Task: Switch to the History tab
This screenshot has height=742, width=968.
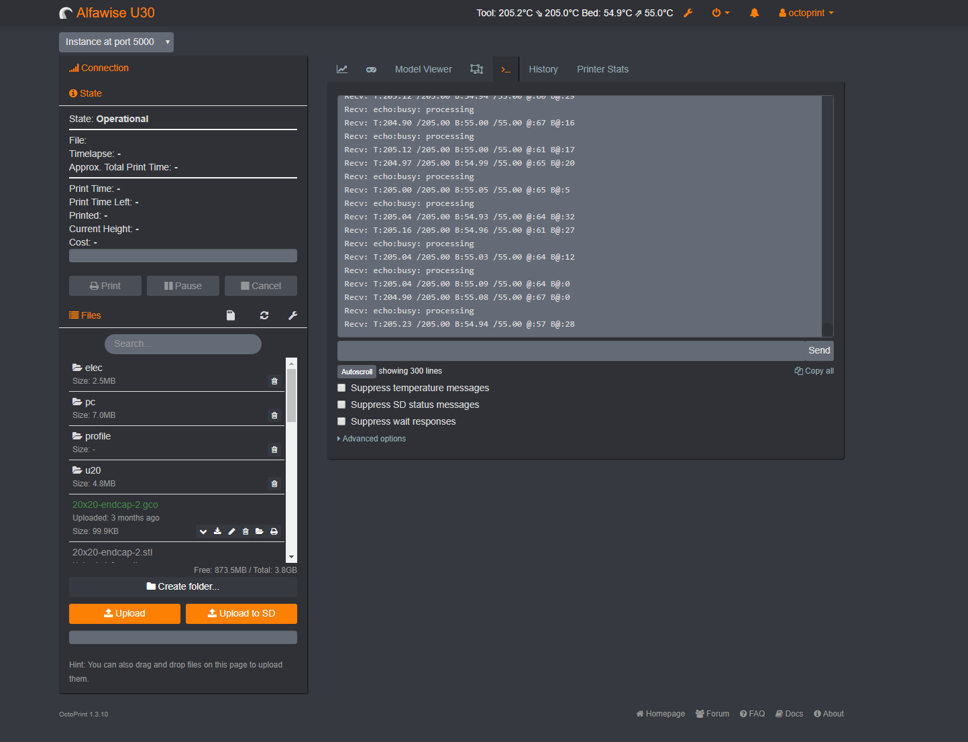Action: (x=543, y=69)
